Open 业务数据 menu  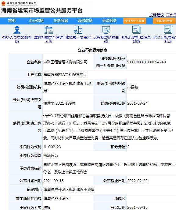pyautogui.click(x=61, y=21)
